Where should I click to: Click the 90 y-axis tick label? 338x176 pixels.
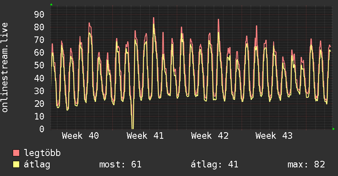click(39, 14)
